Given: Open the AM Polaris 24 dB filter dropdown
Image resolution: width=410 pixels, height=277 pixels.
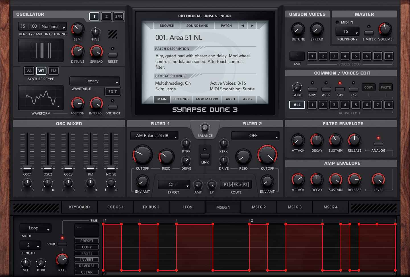Looking at the screenshot, I should coord(154,136).
